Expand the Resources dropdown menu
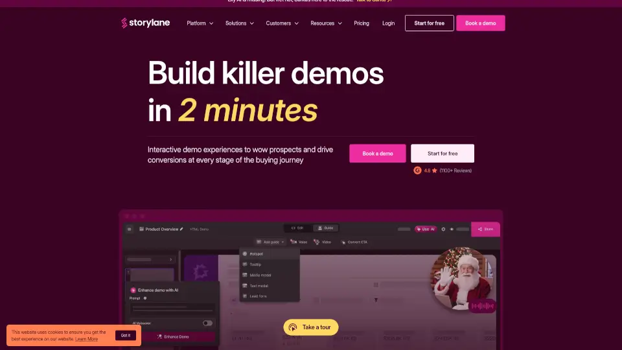622x350 pixels. pos(326,23)
